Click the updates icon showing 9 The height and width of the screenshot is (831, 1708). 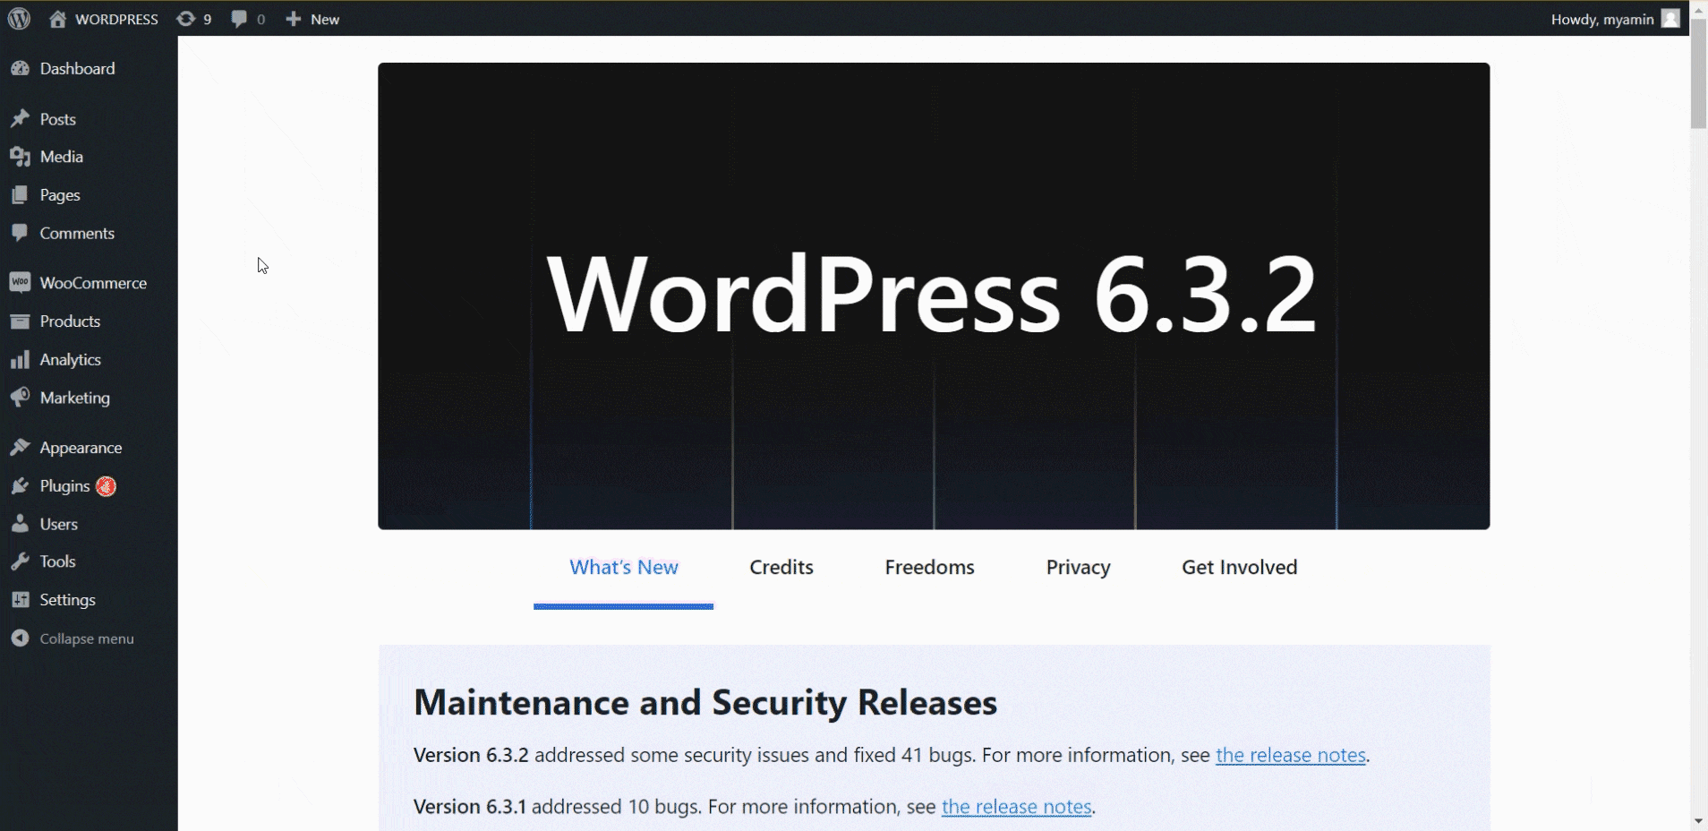coord(185,19)
